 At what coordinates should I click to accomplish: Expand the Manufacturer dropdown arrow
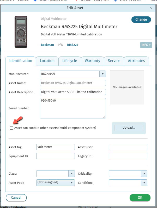(x=103, y=74)
